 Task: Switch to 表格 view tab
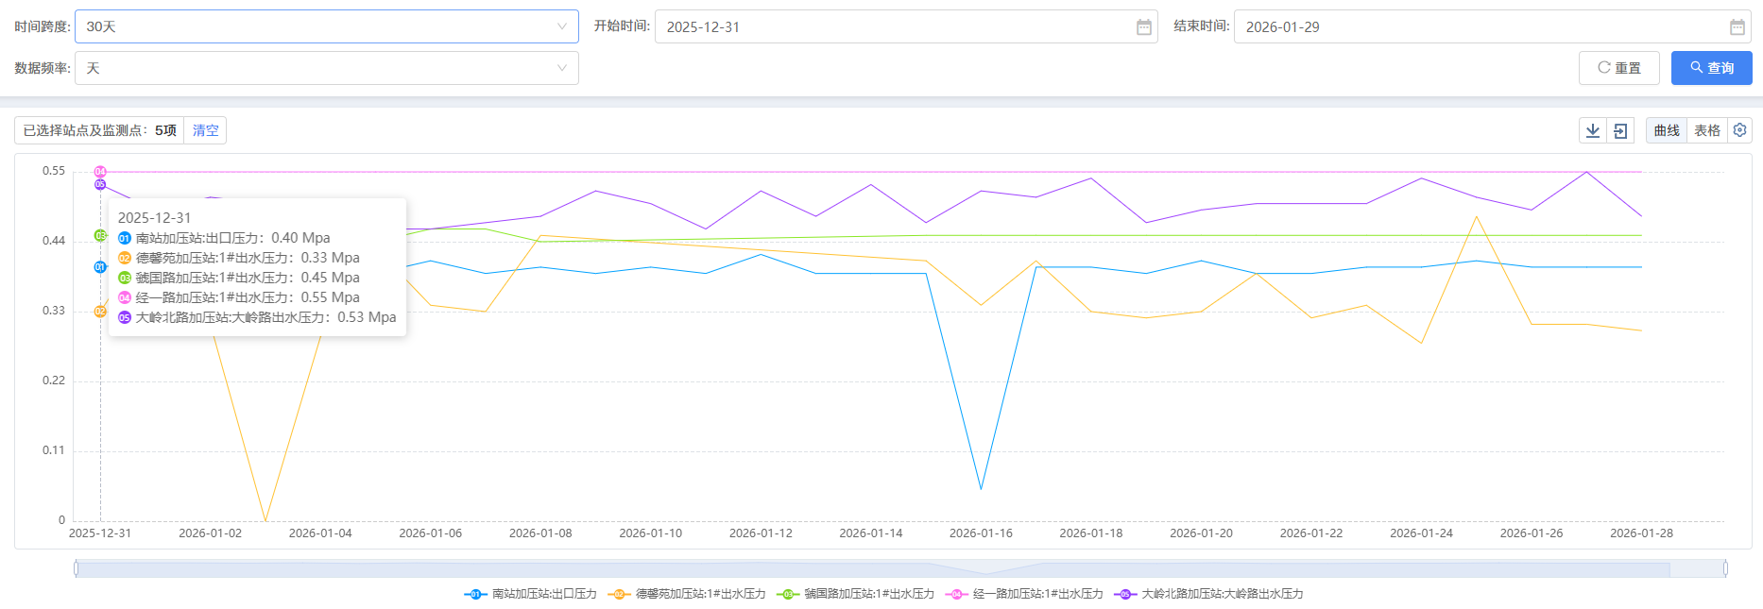click(x=1706, y=130)
